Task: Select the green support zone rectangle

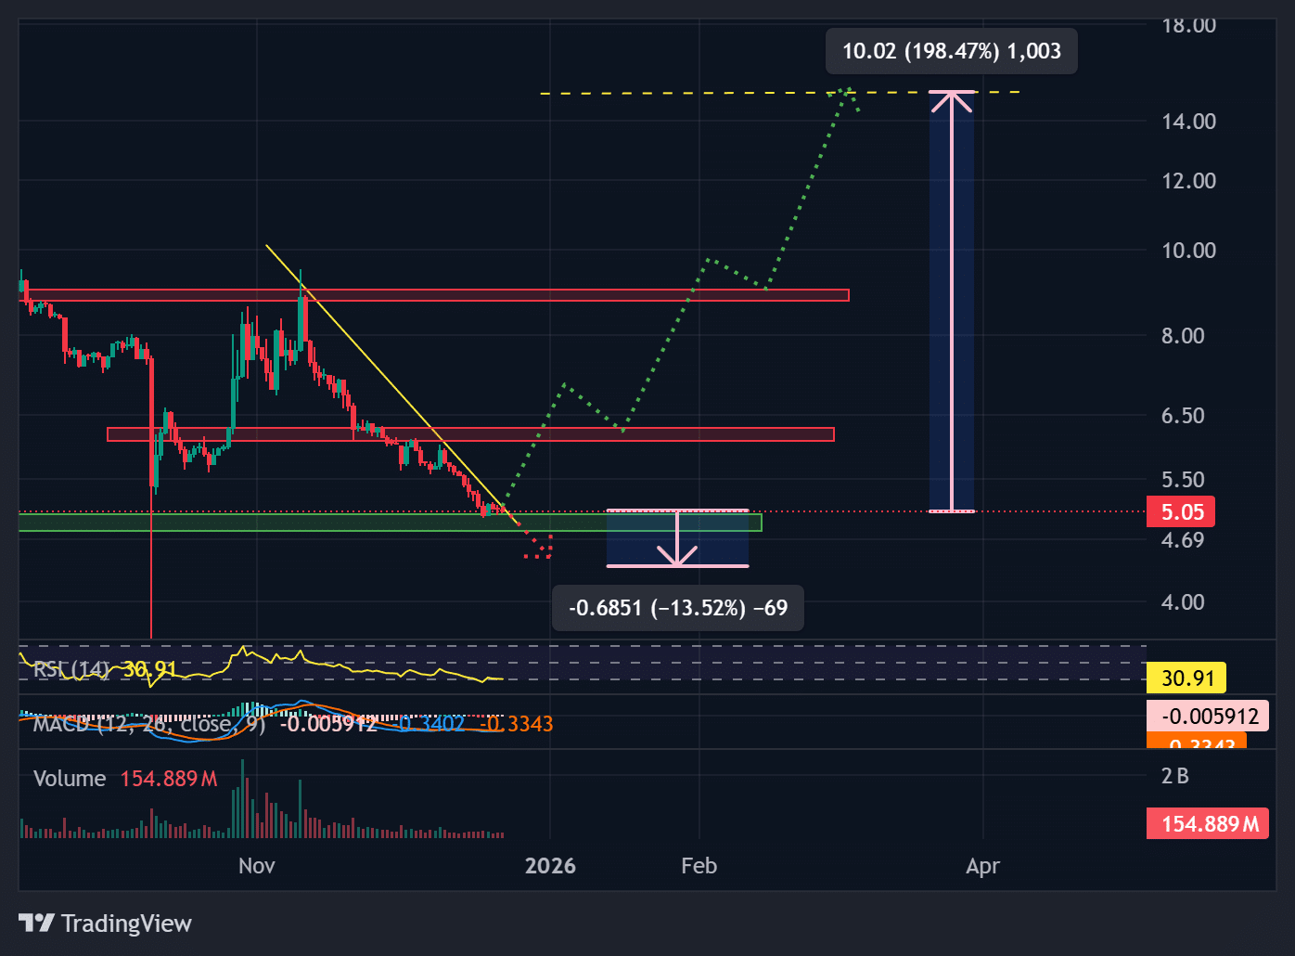Action: click(278, 523)
